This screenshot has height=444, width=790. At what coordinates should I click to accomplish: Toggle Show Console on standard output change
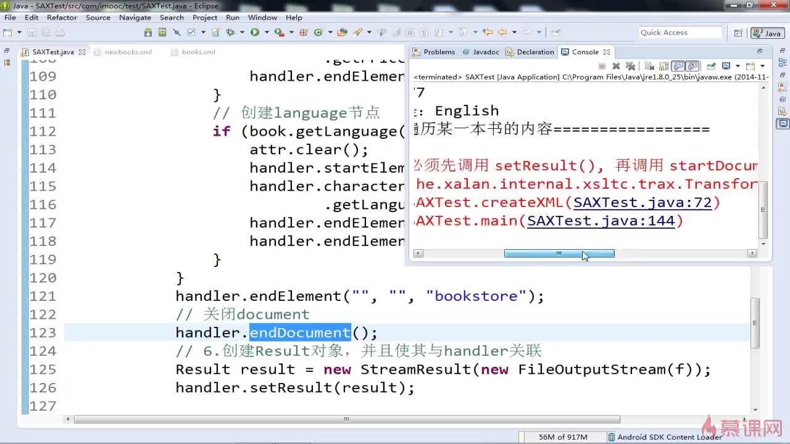[x=678, y=66]
